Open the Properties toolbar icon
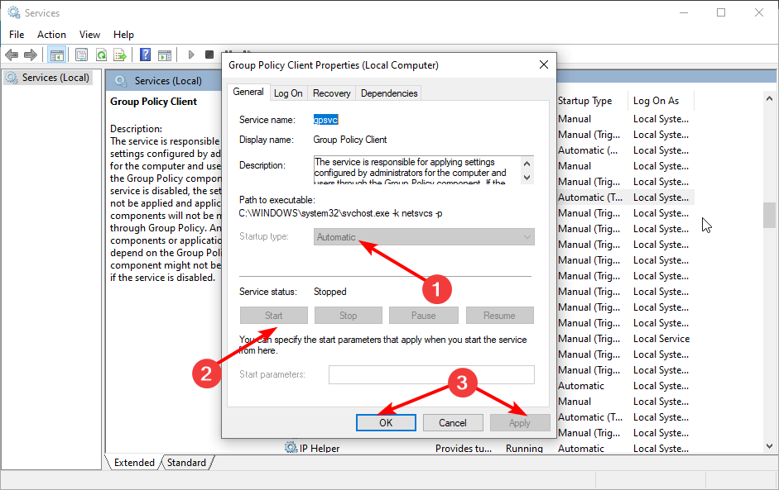779x490 pixels. click(81, 55)
